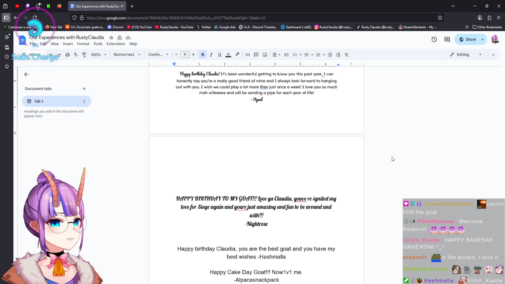Increase indent of paragraph
This screenshot has width=505, height=284.
(x=338, y=55)
